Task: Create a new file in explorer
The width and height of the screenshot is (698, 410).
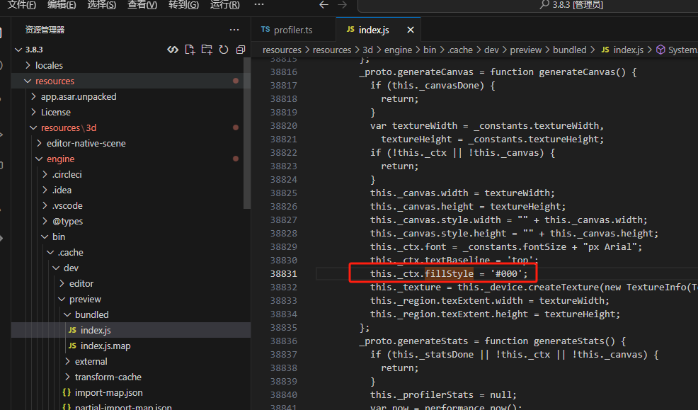Action: [190, 50]
